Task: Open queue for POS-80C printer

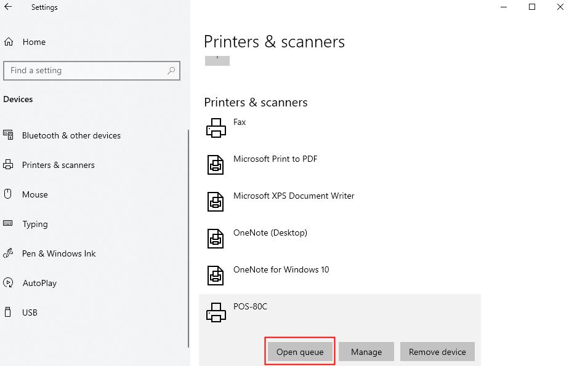Action: pos(300,352)
